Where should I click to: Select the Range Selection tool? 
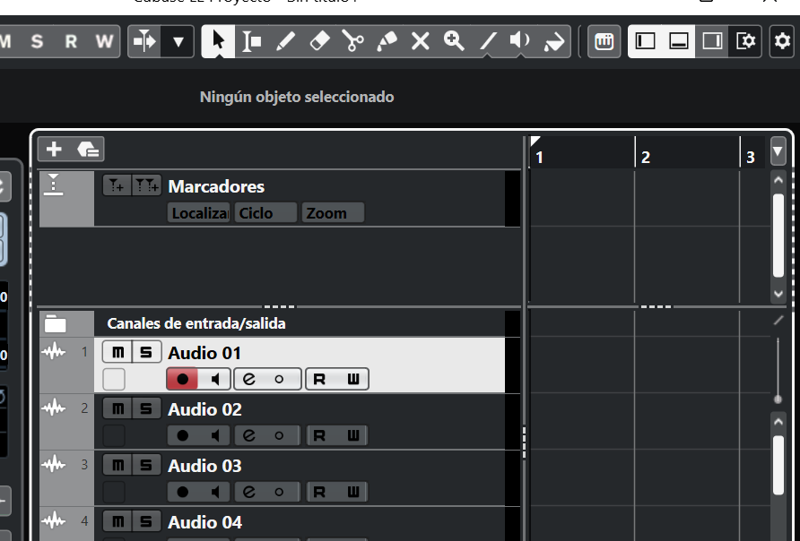coord(252,41)
